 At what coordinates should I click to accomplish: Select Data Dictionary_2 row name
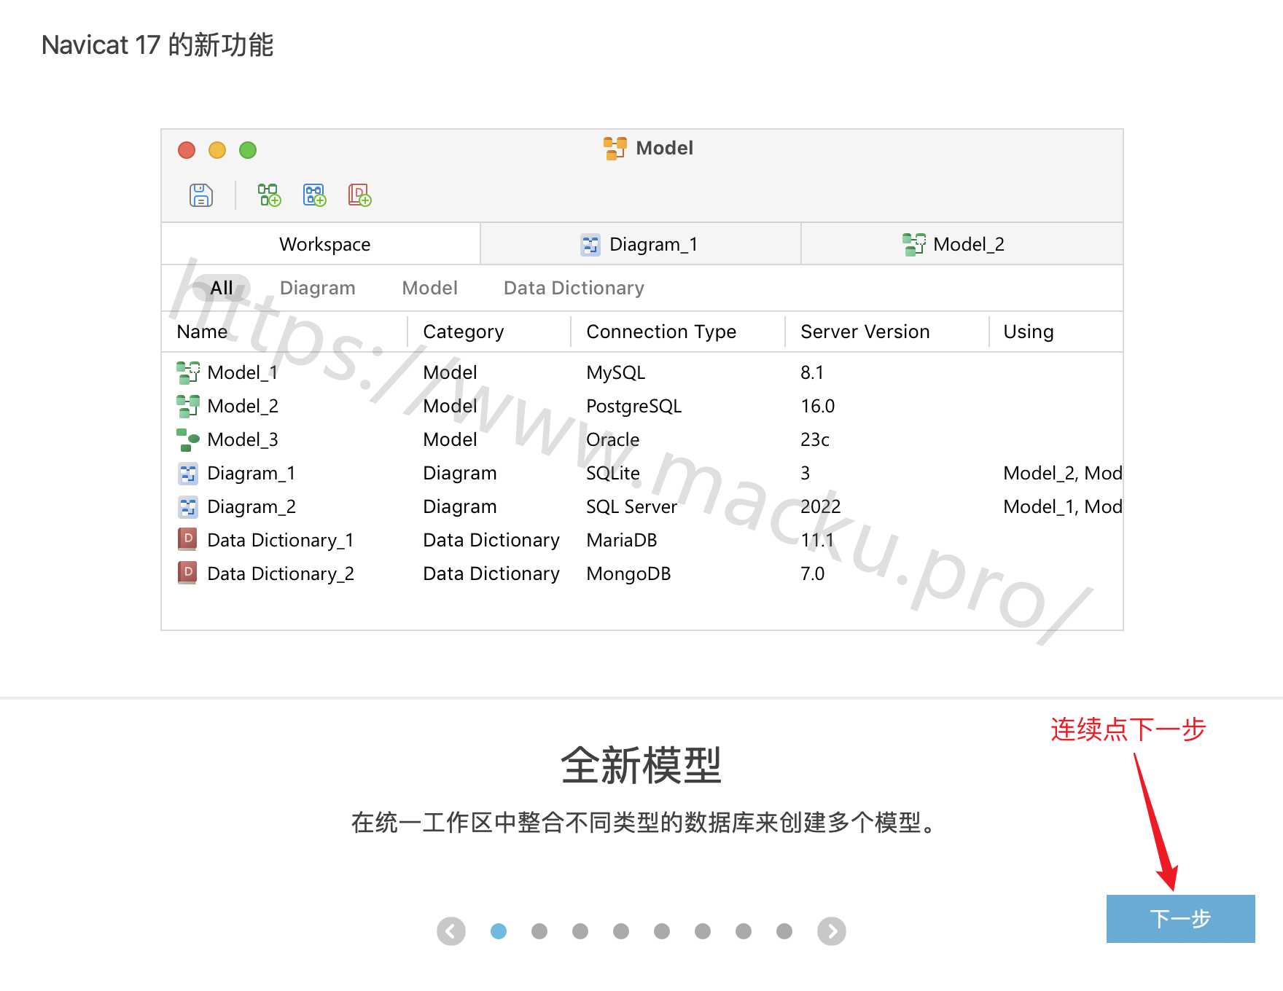click(281, 573)
